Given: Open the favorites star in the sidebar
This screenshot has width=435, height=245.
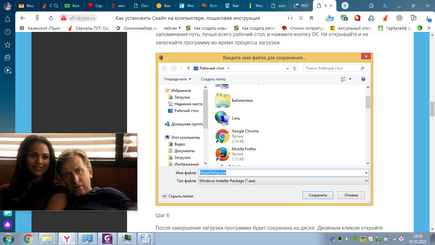Looking at the screenshot, I should (8, 45).
